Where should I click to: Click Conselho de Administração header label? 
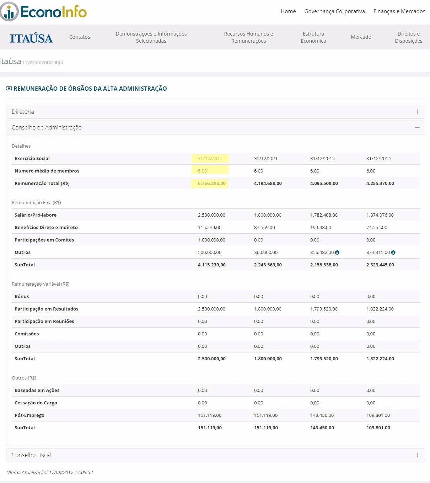pyautogui.click(x=47, y=127)
